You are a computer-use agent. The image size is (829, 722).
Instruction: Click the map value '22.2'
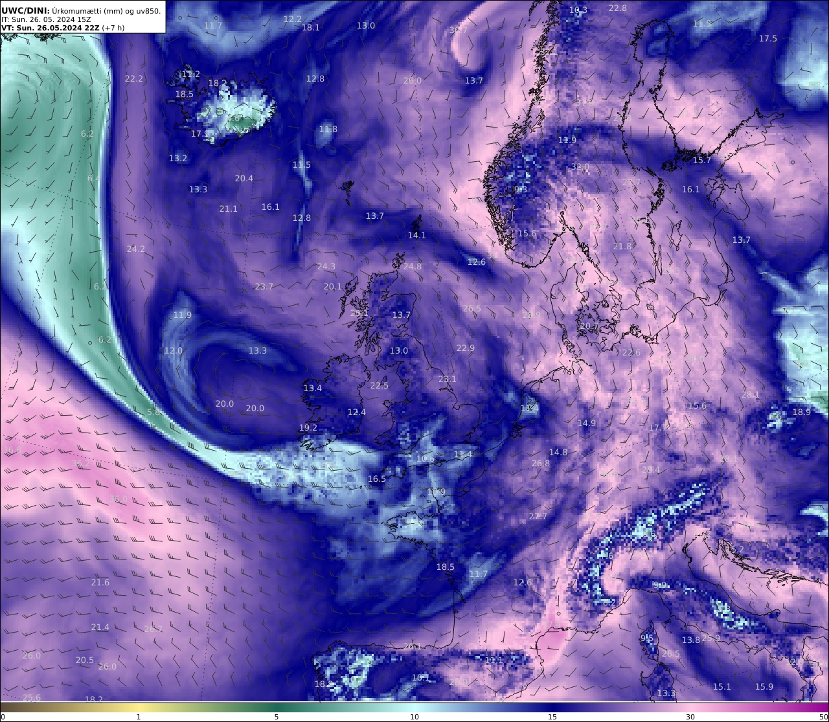134,79
